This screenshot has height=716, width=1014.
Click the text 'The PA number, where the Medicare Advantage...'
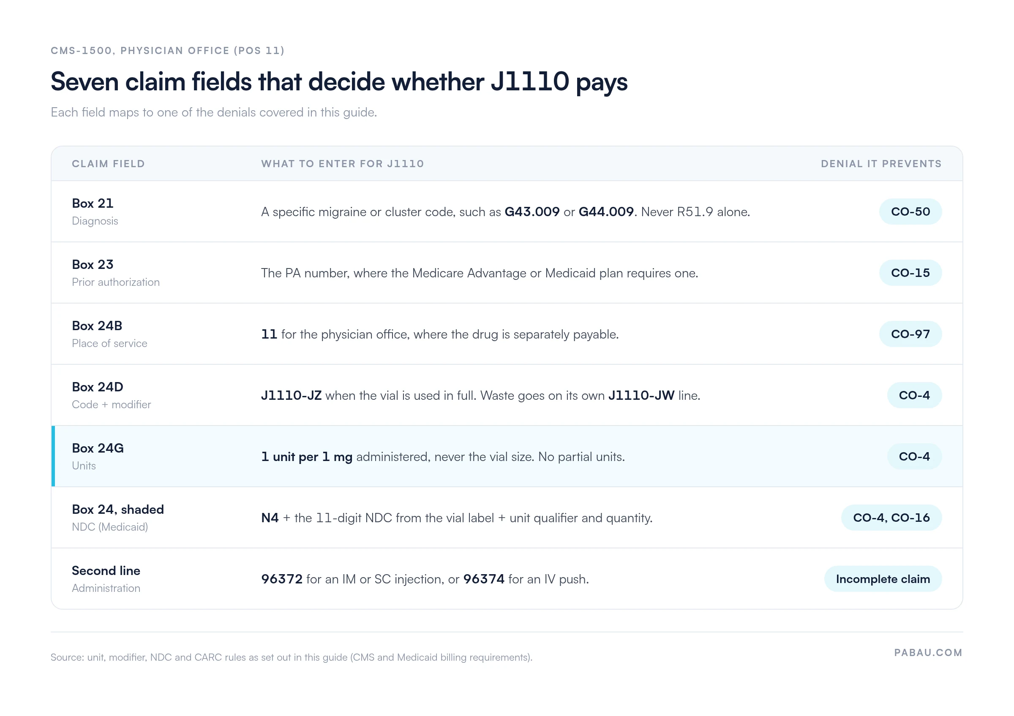[479, 273]
